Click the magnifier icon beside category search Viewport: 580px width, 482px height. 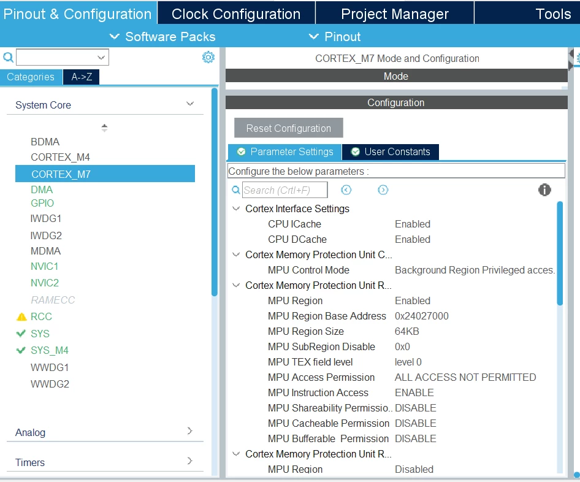(8, 57)
